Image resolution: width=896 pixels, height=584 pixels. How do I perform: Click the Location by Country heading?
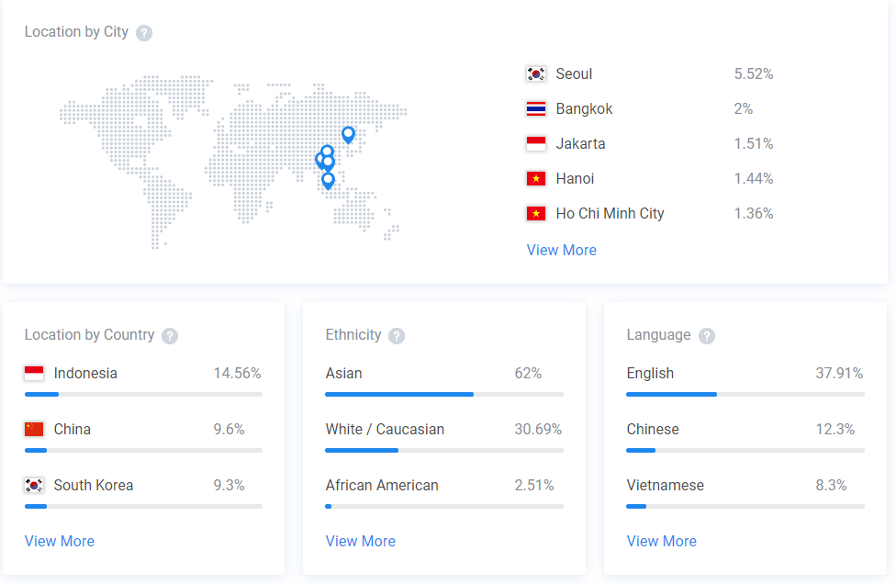pyautogui.click(x=89, y=335)
